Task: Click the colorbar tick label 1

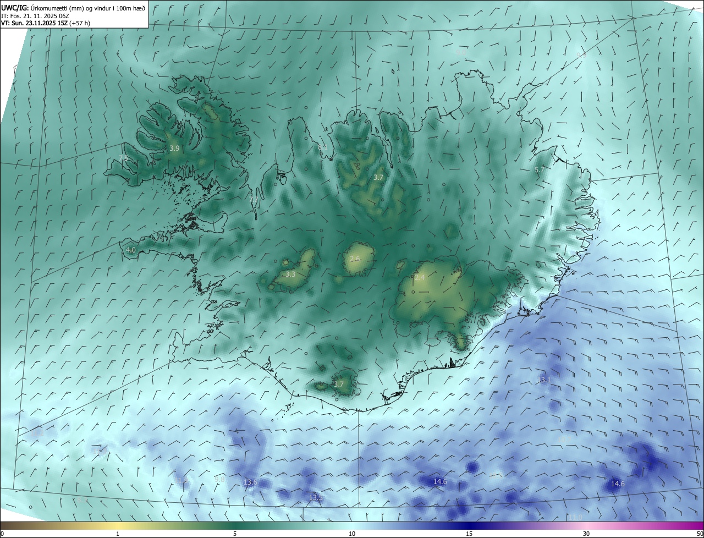Action: pos(118,534)
